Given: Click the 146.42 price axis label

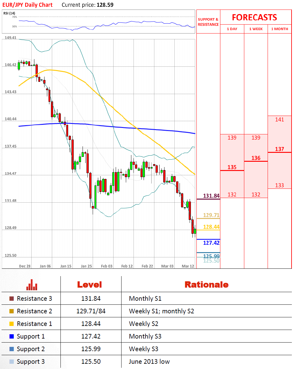Looking at the screenshot, I should (x=10, y=65).
